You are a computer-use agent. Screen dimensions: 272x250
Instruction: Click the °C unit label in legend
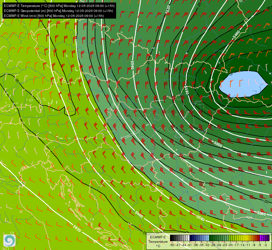tap(158, 246)
